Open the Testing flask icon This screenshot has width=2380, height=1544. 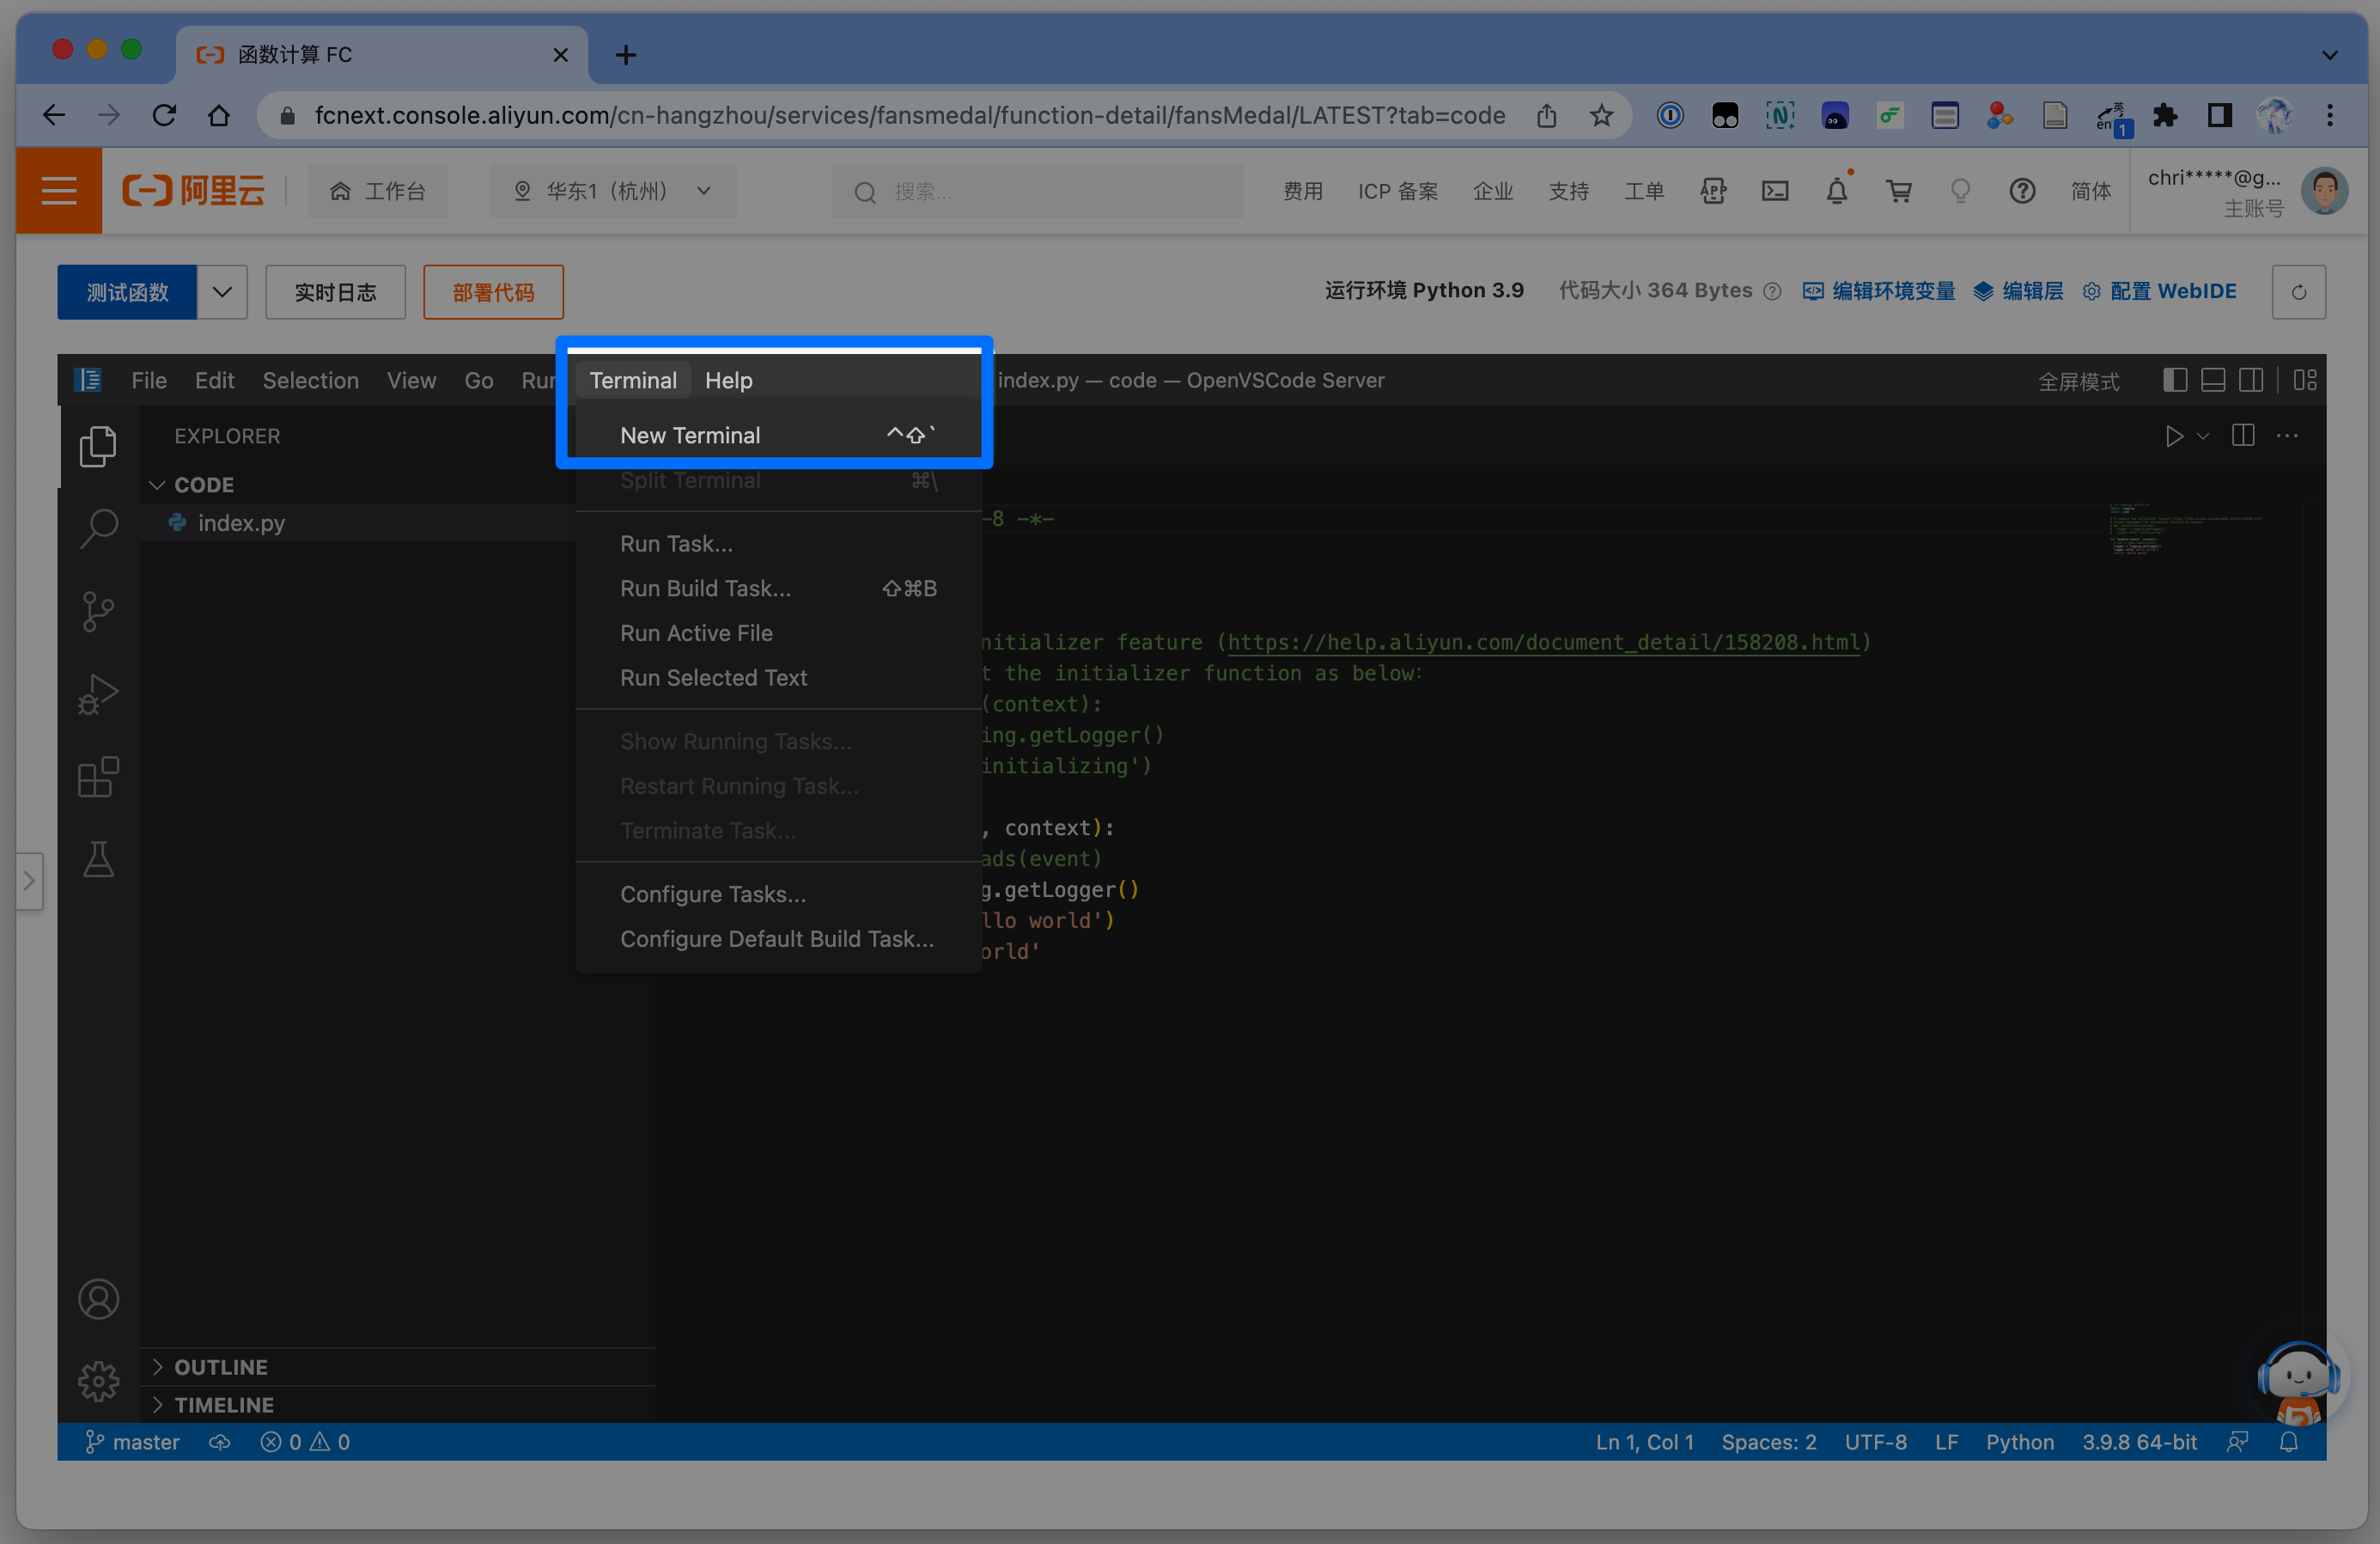(x=98, y=859)
